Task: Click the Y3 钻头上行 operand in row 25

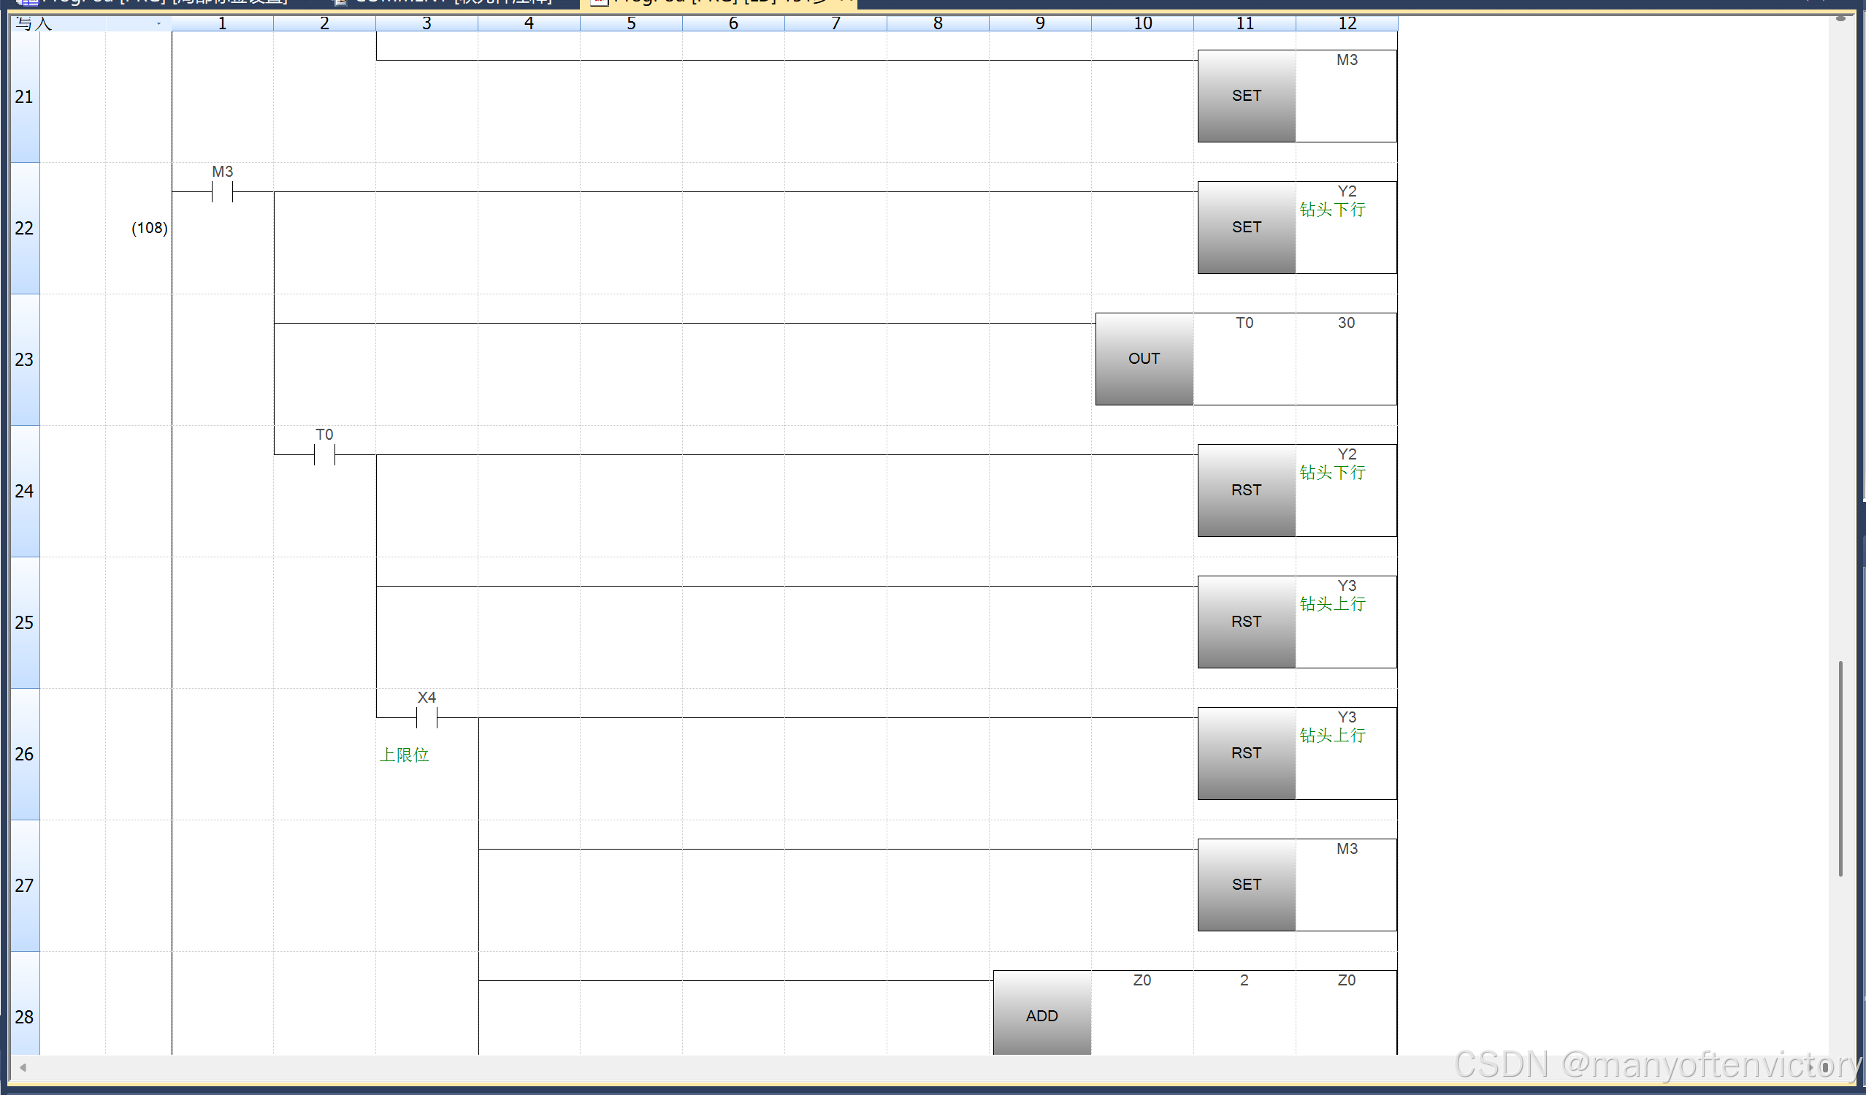Action: point(1332,595)
